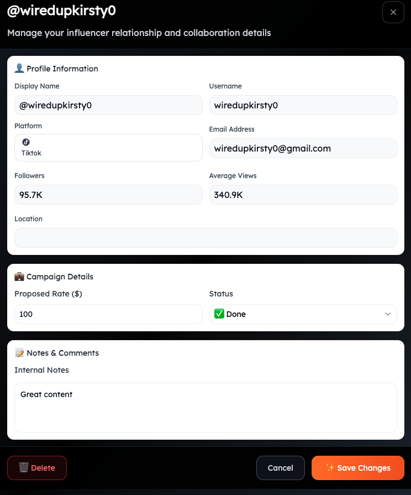
Task: Click the briefcase Campaign Details icon
Action: pyautogui.click(x=19, y=277)
